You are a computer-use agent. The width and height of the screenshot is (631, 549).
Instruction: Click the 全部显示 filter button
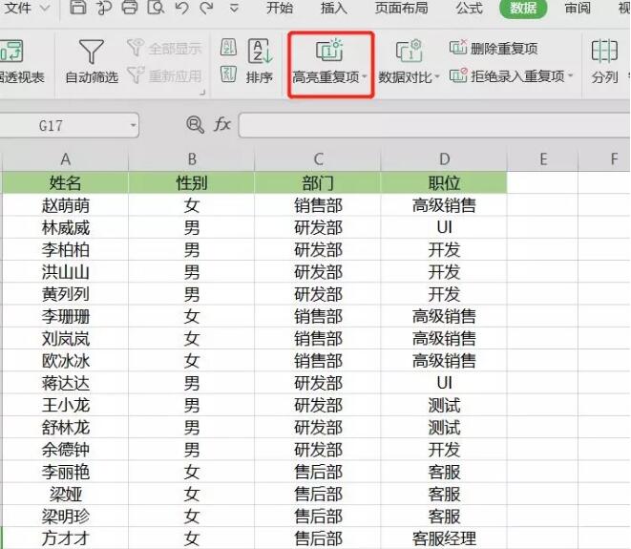point(164,49)
